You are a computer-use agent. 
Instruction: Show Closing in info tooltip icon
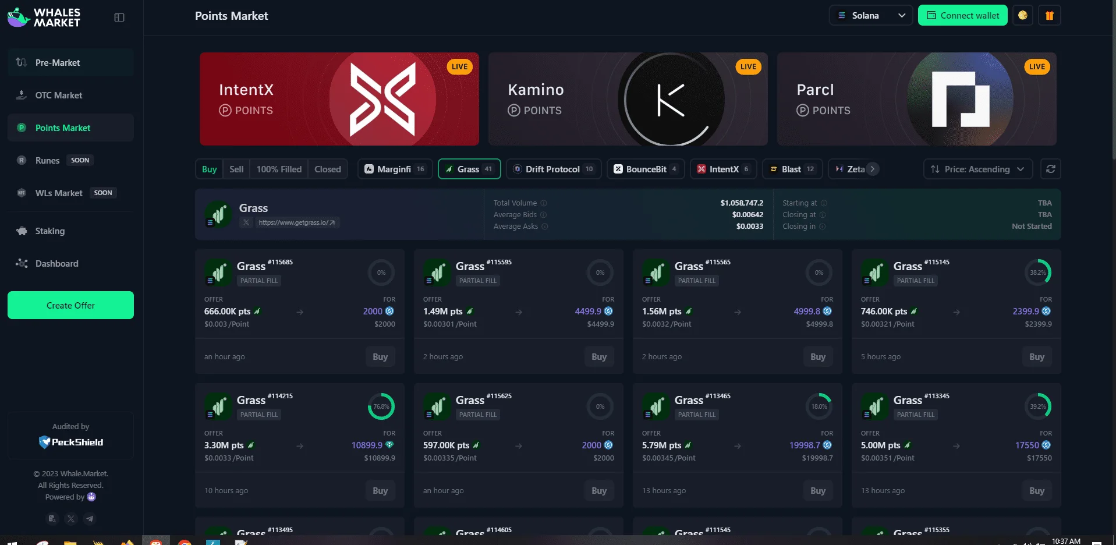823,227
